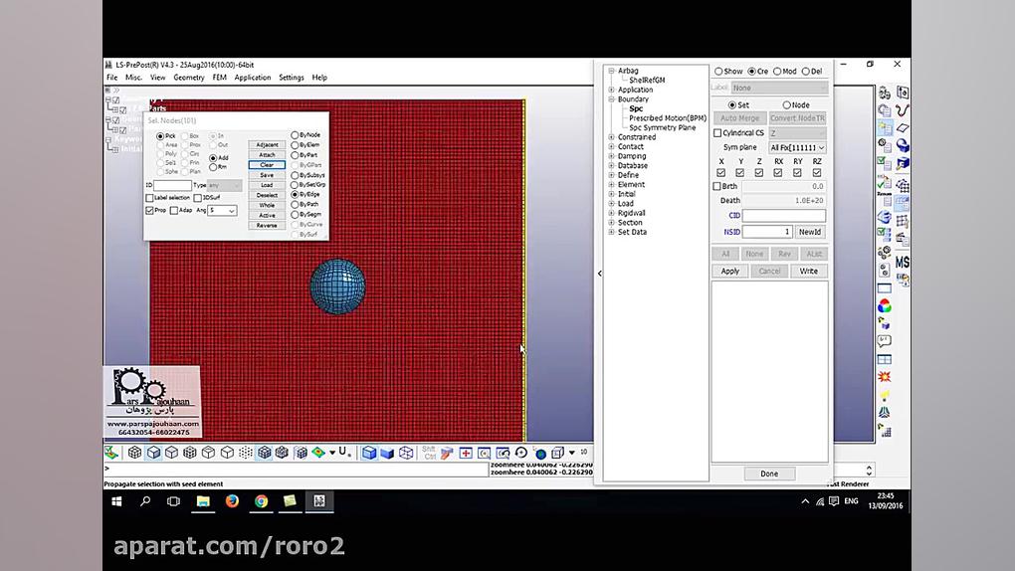Click the dotted points mesh display icon
The height and width of the screenshot is (571, 1015).
pyautogui.click(x=246, y=453)
